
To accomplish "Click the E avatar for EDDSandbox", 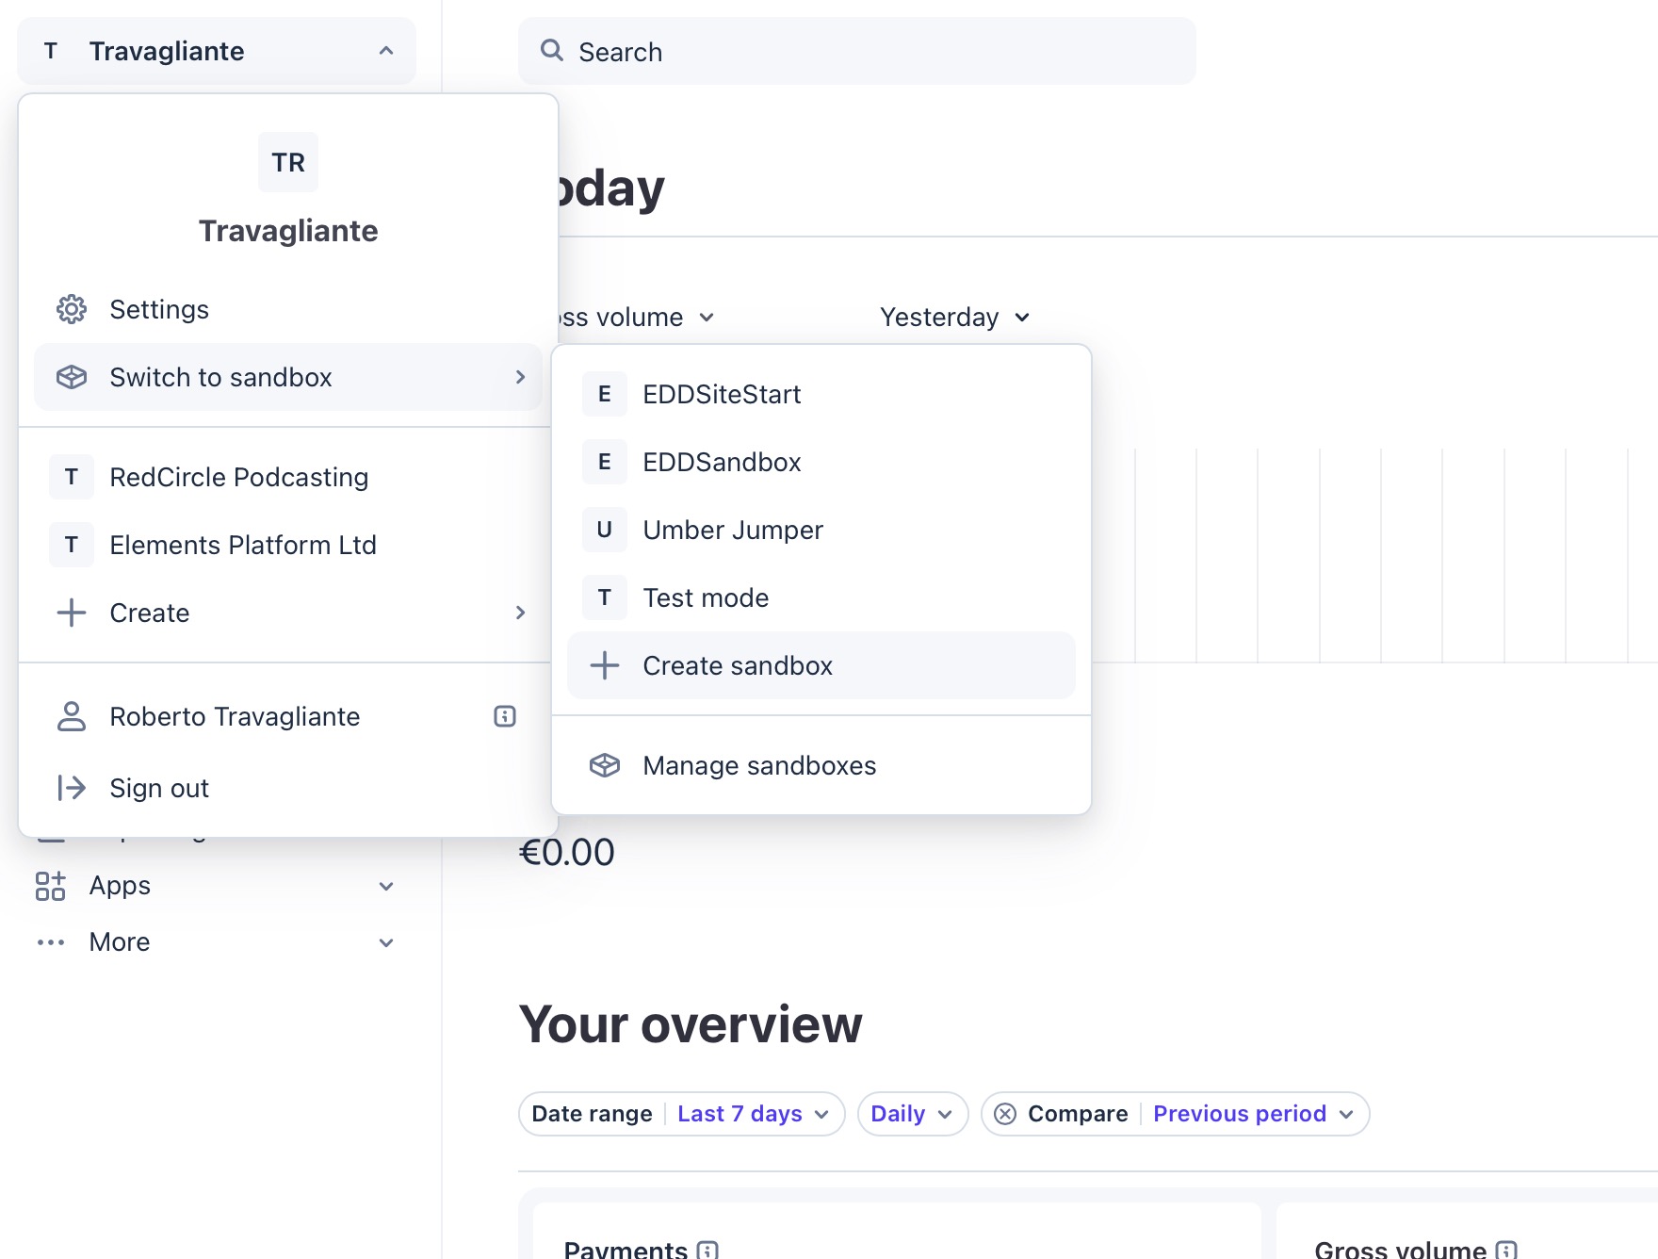I will tap(605, 462).
